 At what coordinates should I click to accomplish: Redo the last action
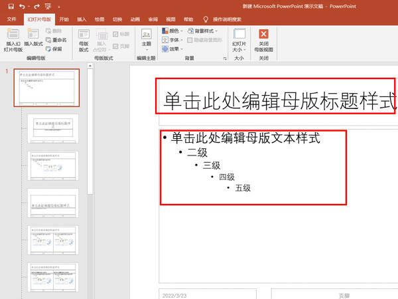point(36,7)
